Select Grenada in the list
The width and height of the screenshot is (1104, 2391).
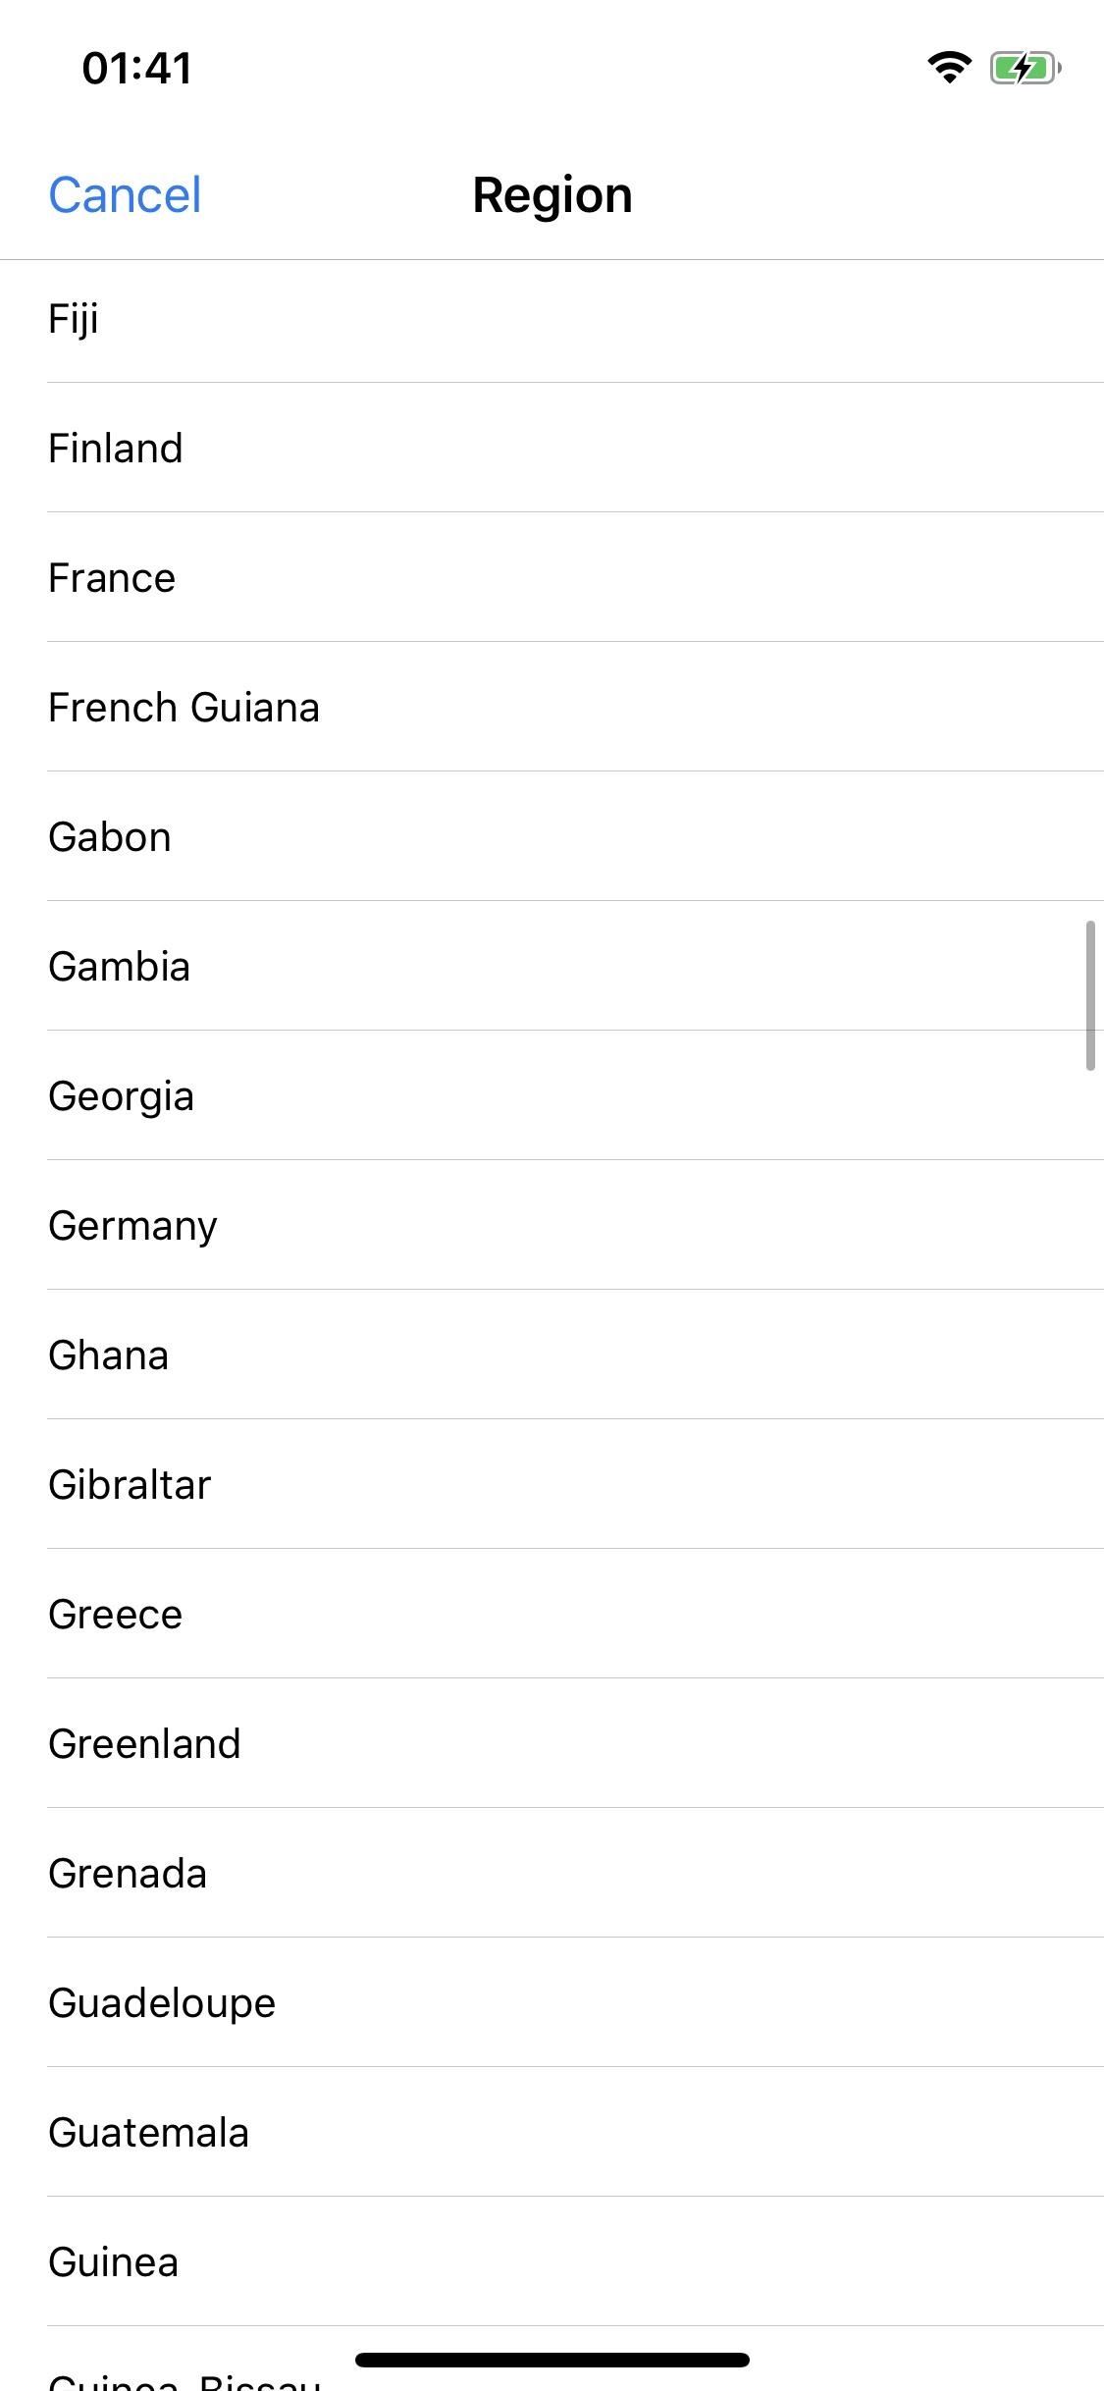(552, 1874)
